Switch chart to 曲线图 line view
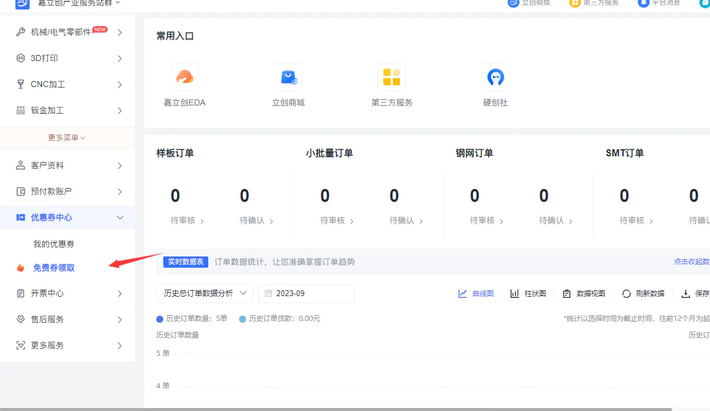Viewport: 710px width, 411px height. click(476, 293)
